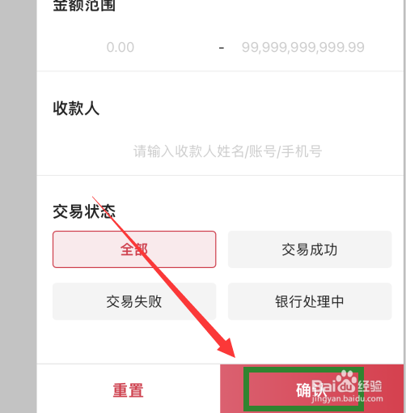Click the 交易状态 section heading
Image resolution: width=406 pixels, height=413 pixels.
coord(84,211)
